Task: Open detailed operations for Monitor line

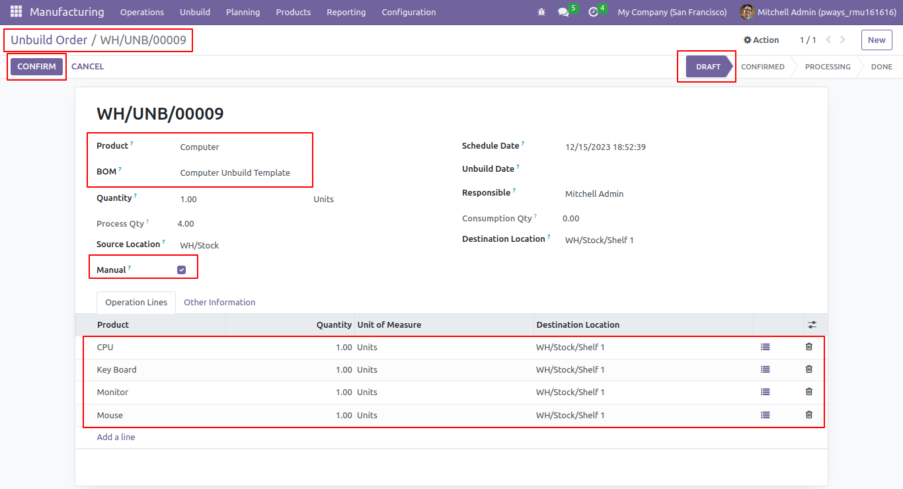Action: pos(766,392)
